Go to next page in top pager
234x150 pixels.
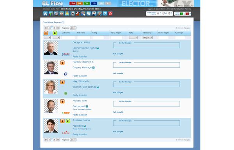pos(55,28)
